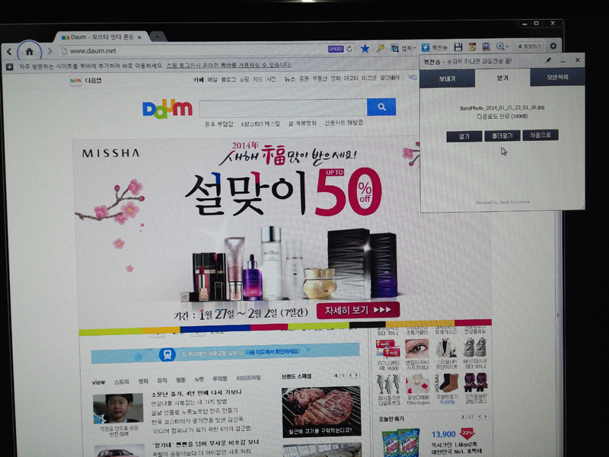Switch to the 보낸목록 tab
The height and width of the screenshot is (457, 609).
557,78
